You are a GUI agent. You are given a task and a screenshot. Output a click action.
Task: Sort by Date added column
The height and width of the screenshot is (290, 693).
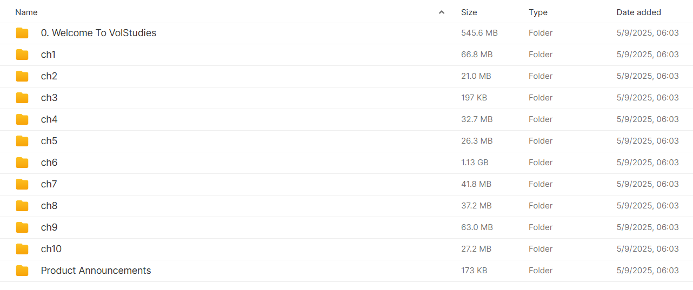(638, 12)
